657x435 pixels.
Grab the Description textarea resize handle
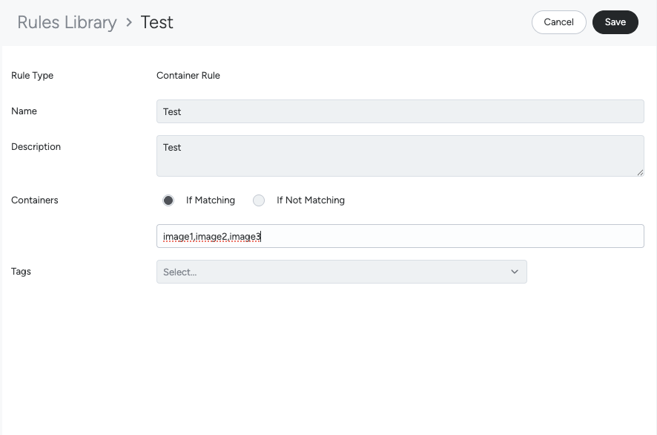(640, 172)
